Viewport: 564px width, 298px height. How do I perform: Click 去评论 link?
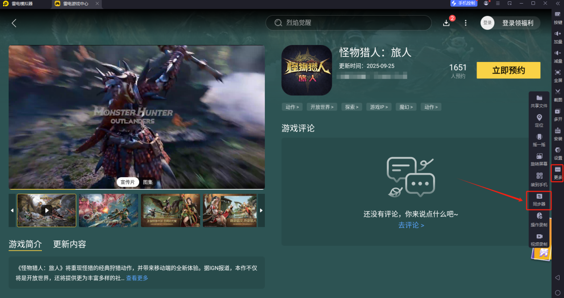tap(411, 225)
